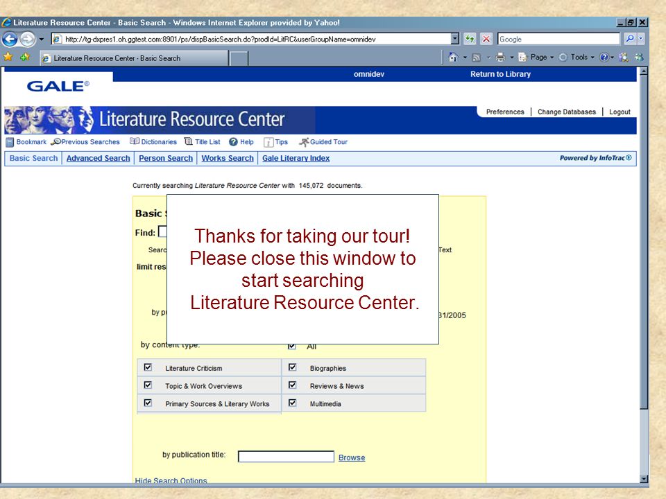This screenshot has height=499, width=666.
Task: Uncheck the Reviews & News checkbox
Action: point(292,385)
